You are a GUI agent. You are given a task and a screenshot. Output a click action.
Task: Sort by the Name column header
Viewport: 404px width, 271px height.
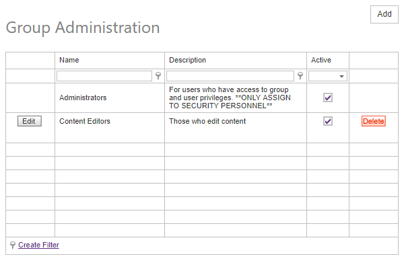pos(69,61)
